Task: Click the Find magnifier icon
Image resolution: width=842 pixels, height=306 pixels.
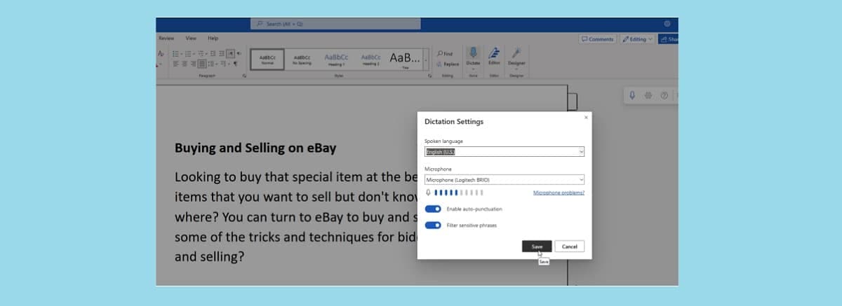Action: tap(440, 53)
